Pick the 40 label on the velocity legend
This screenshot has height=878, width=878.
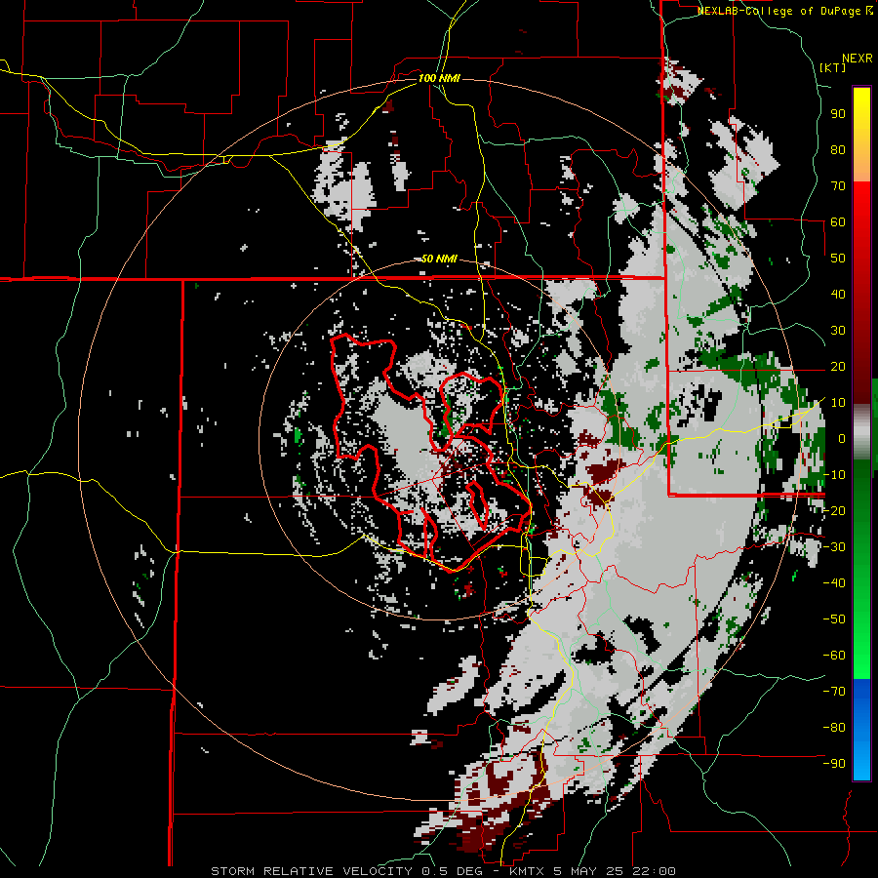[838, 294]
